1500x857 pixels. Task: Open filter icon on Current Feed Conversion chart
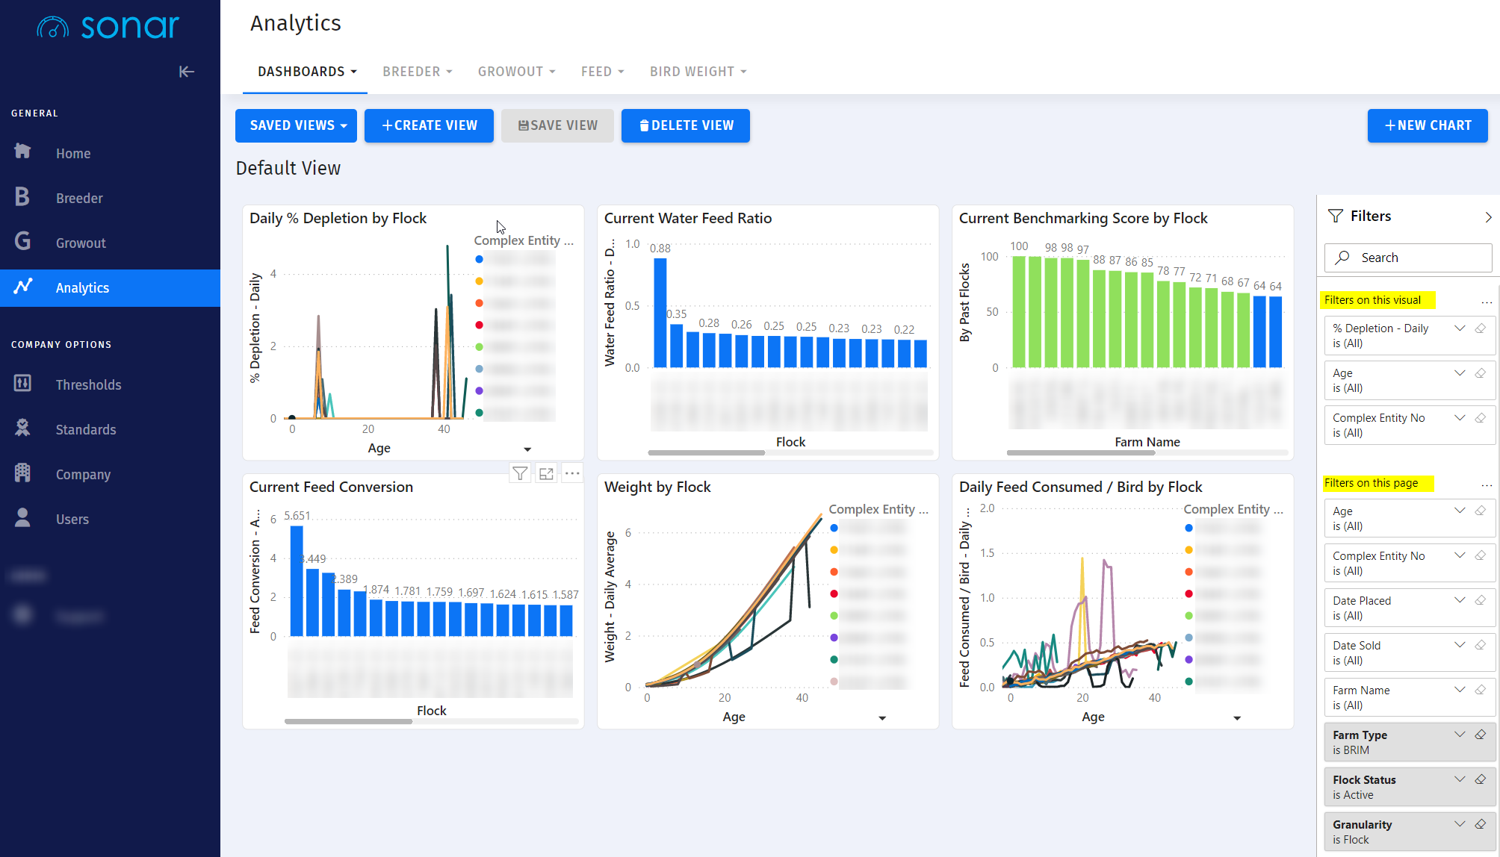tap(520, 473)
